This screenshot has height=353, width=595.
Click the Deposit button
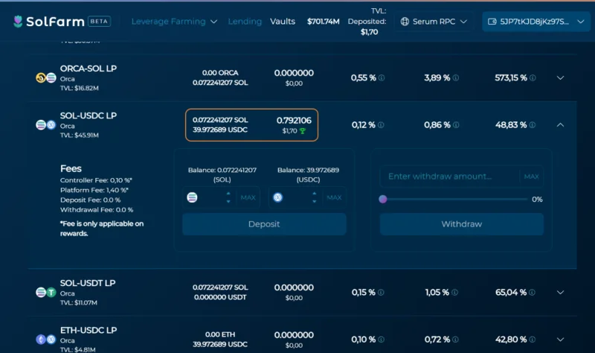pos(264,224)
